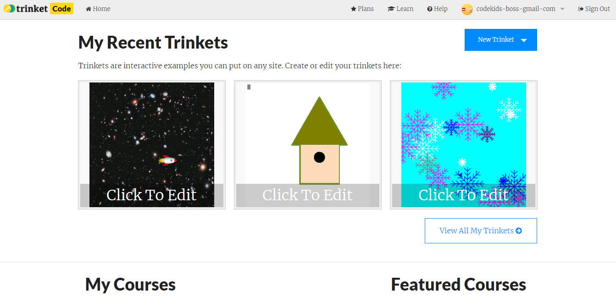Click the yellow Code badge
This screenshot has width=616, height=297.
point(61,9)
